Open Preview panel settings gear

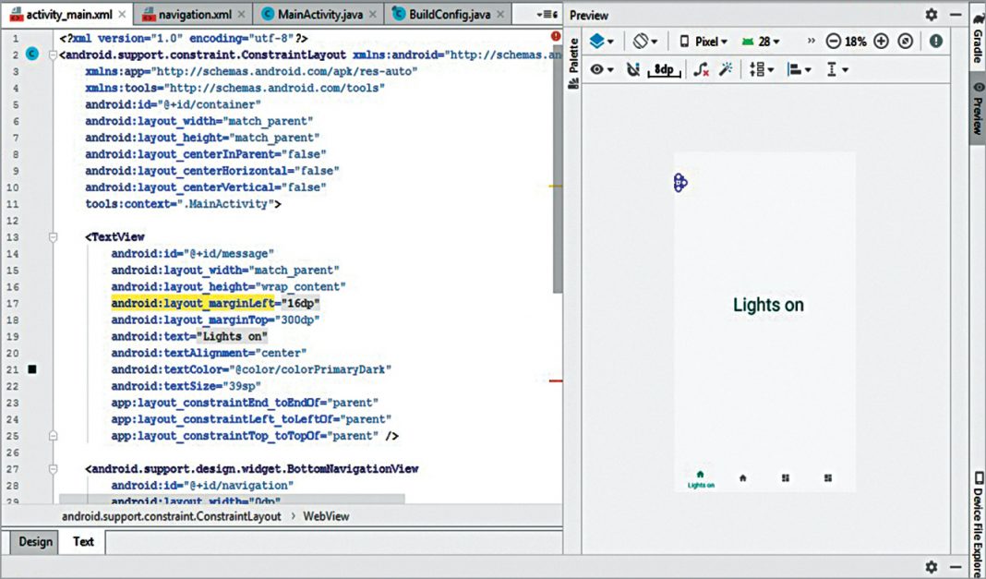pyautogui.click(x=932, y=15)
